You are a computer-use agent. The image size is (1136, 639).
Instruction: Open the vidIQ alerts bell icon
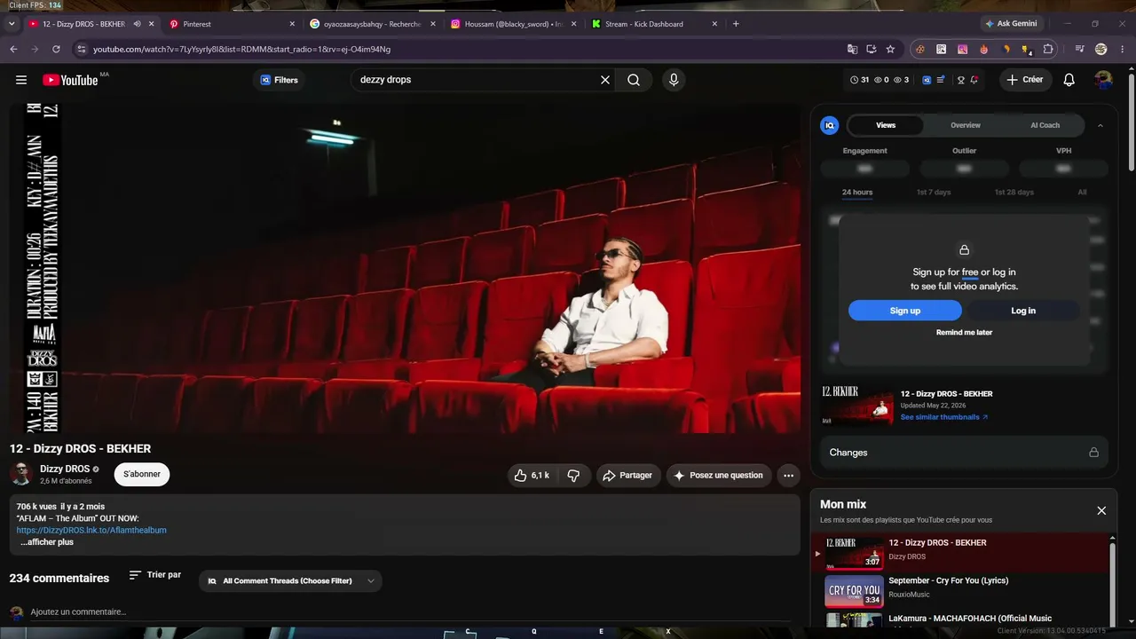tap(974, 80)
